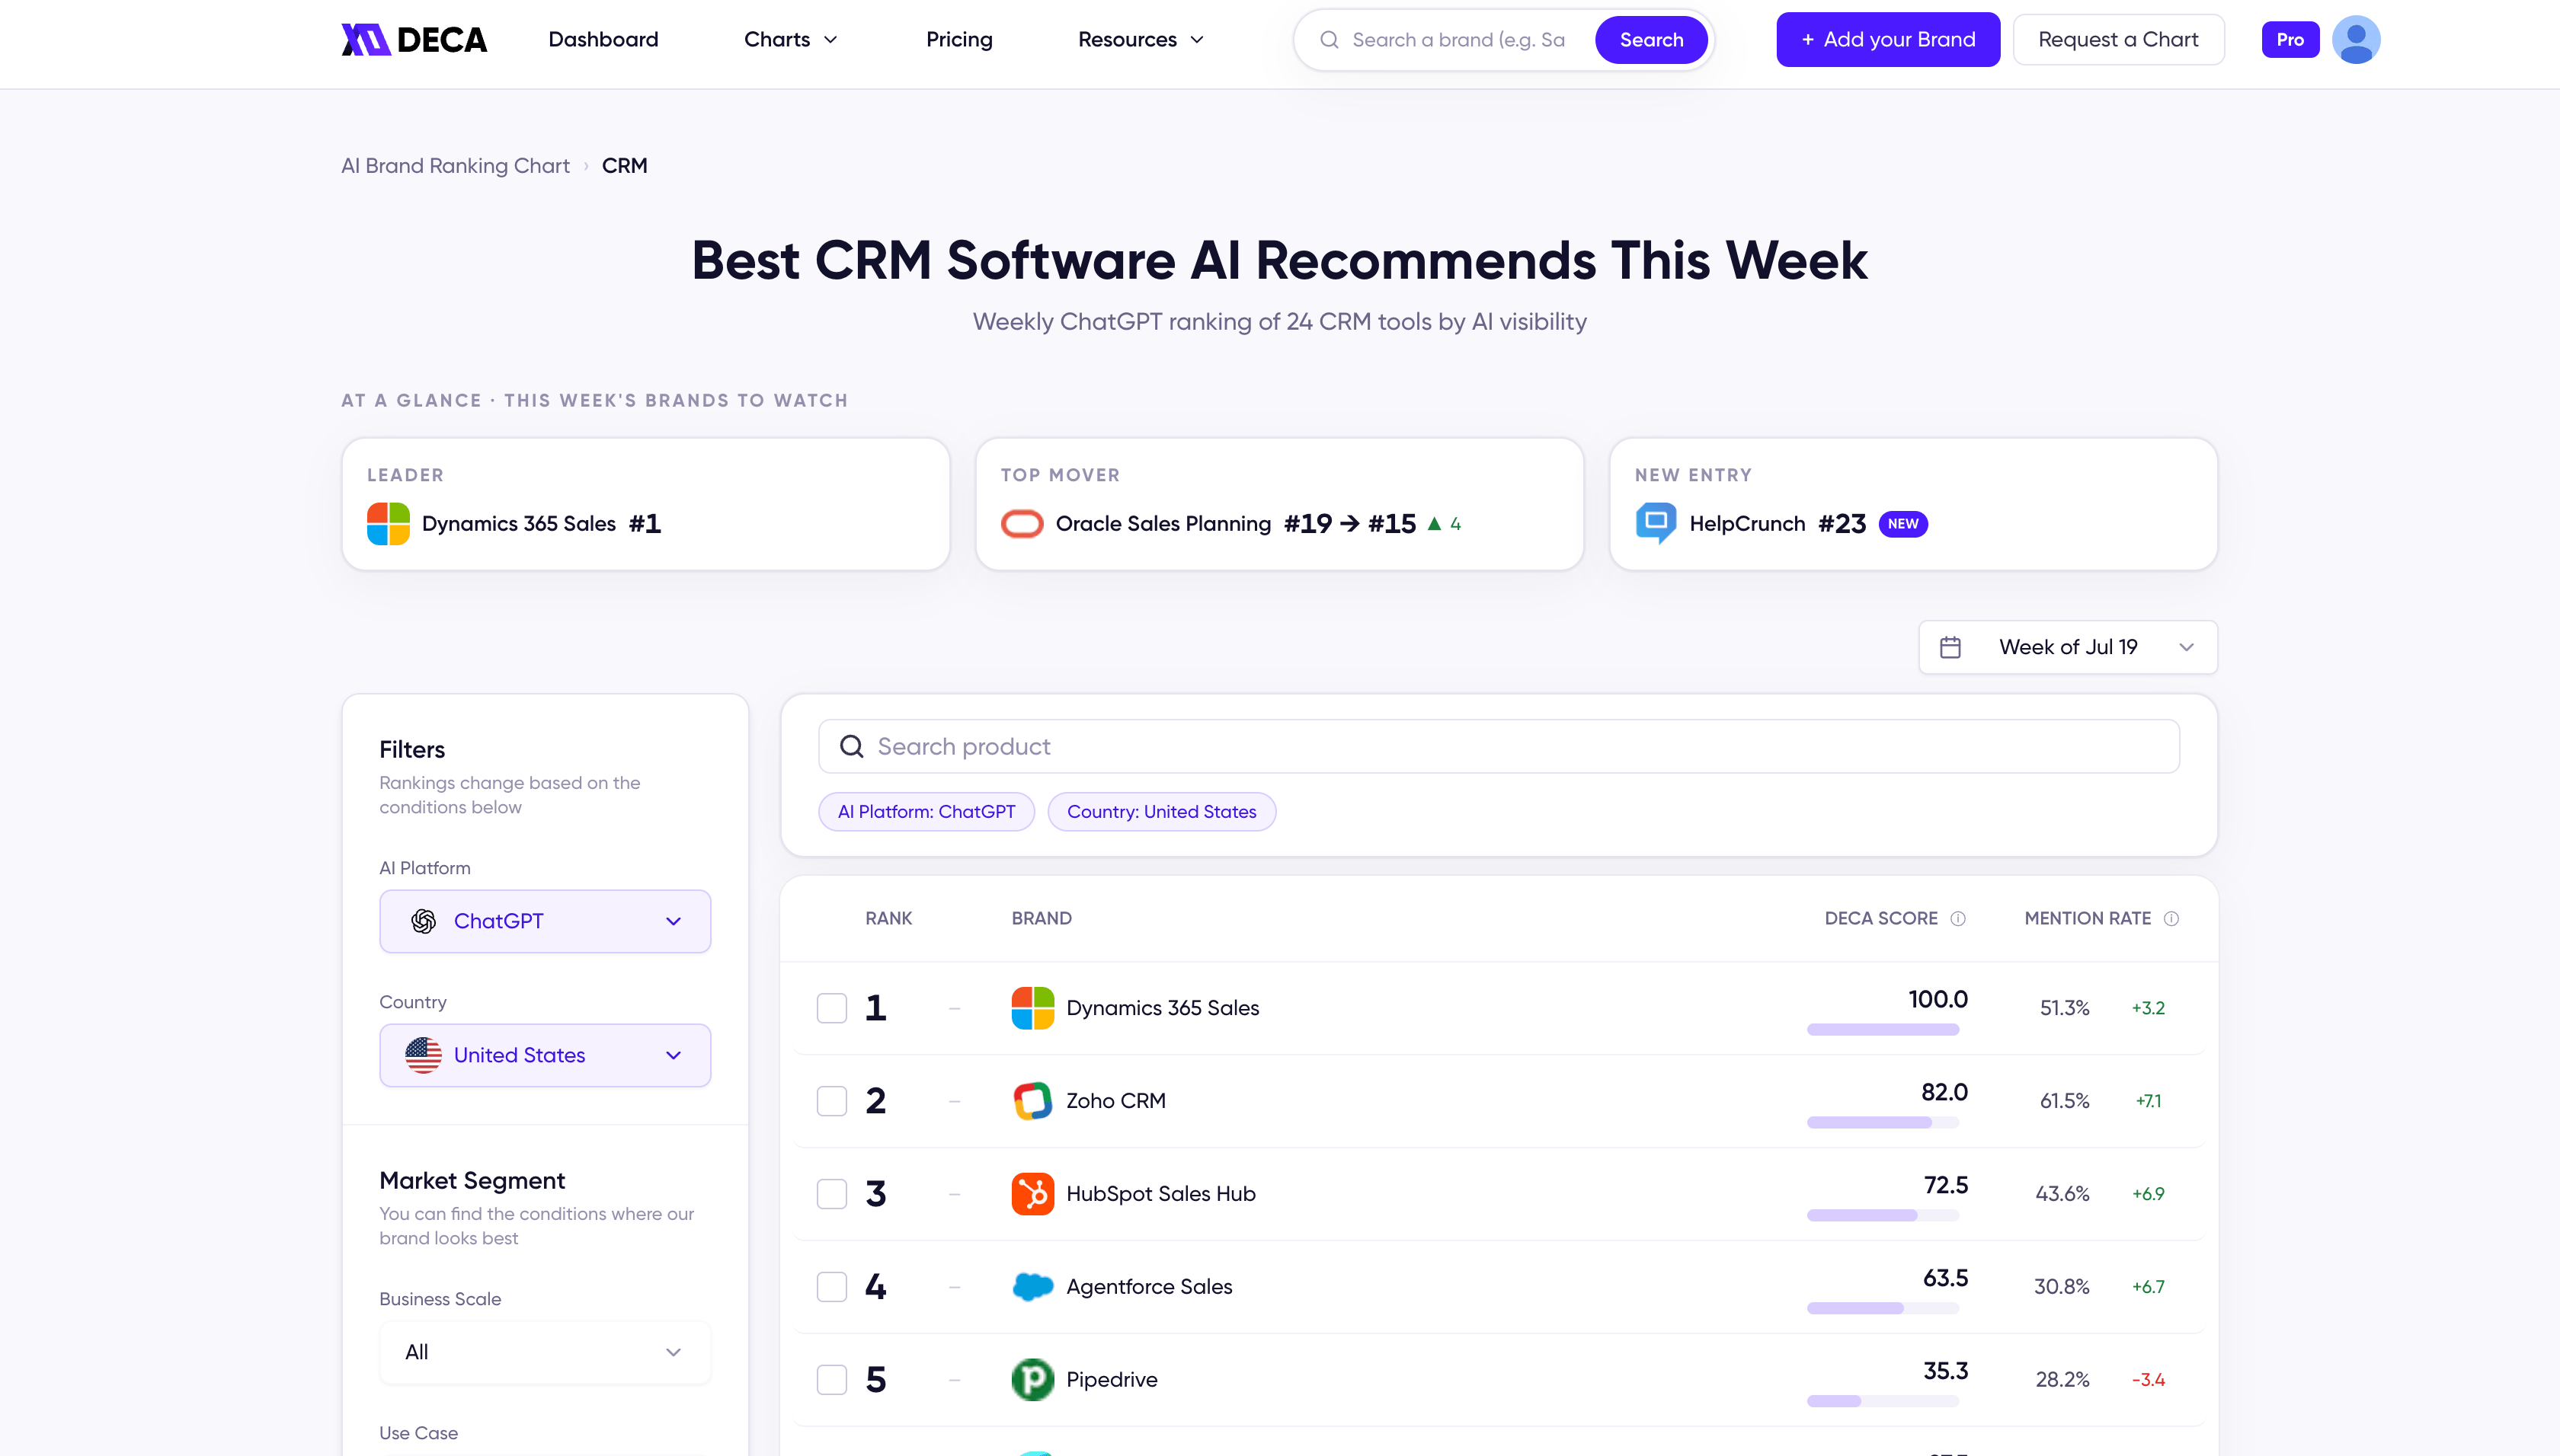Open the DECA Score info icon
The height and width of the screenshot is (1456, 2560).
pos(1958,919)
